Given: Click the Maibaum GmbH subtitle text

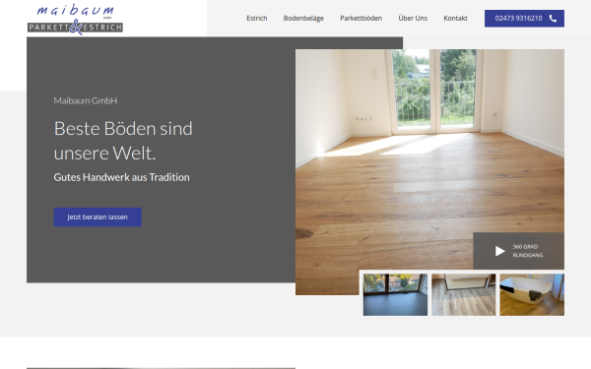Looking at the screenshot, I should coord(86,100).
